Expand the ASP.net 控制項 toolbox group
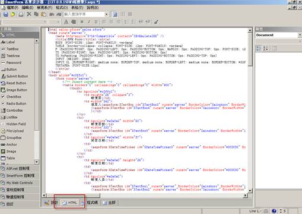Viewport: 302px width, 214px height. (x=20, y=168)
